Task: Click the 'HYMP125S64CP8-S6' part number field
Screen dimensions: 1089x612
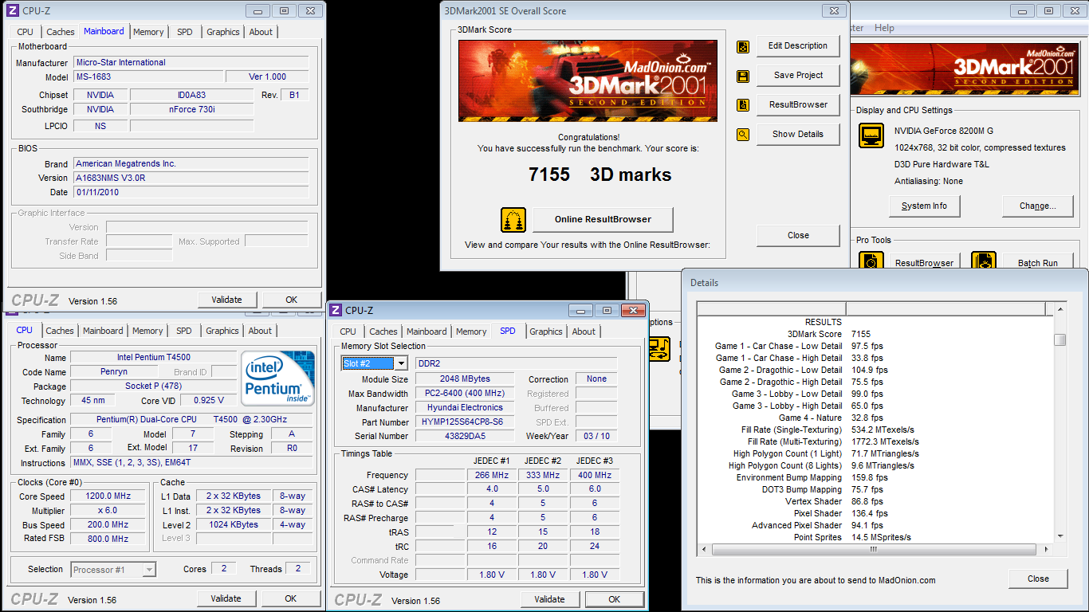Action: tap(464, 422)
